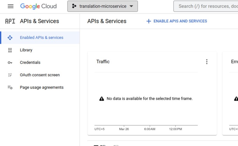Click the project selector dropdown arrow
Viewport: 238px width, 146px height.
point(131,6)
